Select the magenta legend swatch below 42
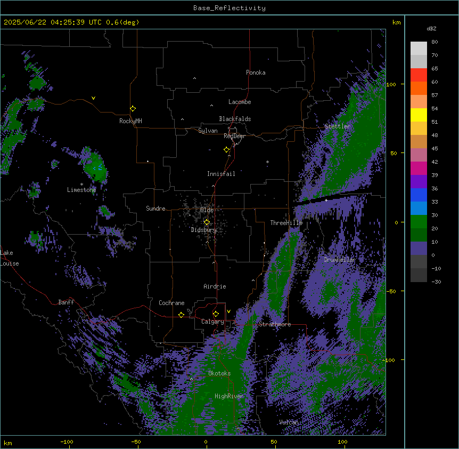 tap(419, 168)
